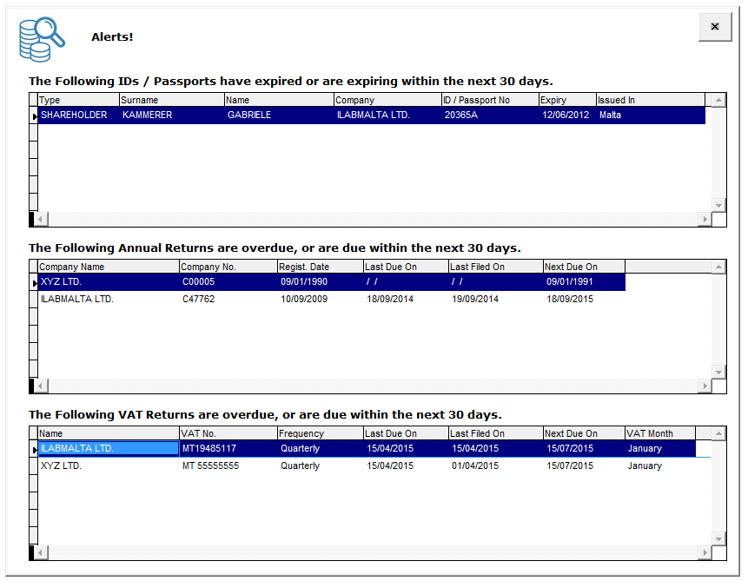Click the database search logo icon
The width and height of the screenshot is (748, 581).
[x=41, y=38]
